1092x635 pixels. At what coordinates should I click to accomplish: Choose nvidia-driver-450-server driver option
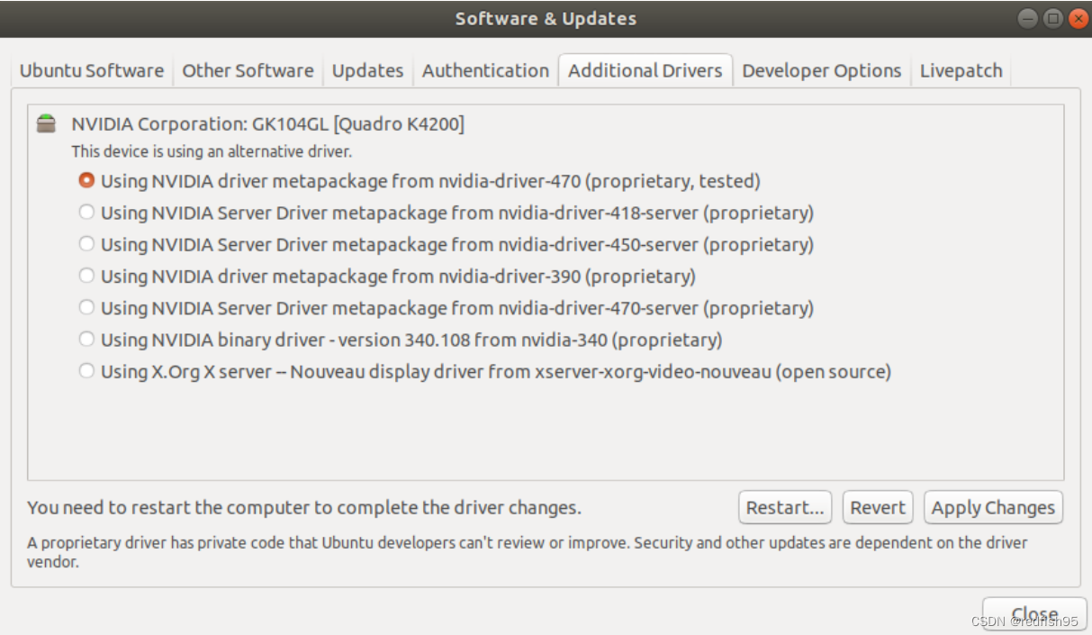tap(447, 244)
